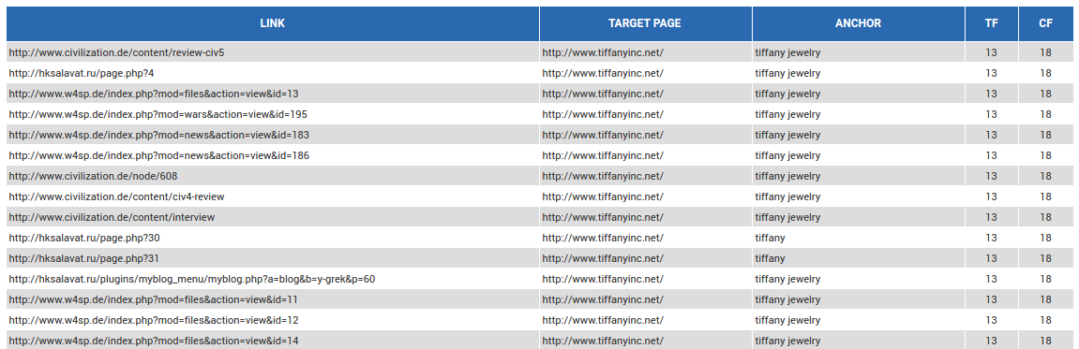This screenshot has height=349, width=1079.
Task: Open w4sp.de news id=186 link
Action: click(x=159, y=155)
